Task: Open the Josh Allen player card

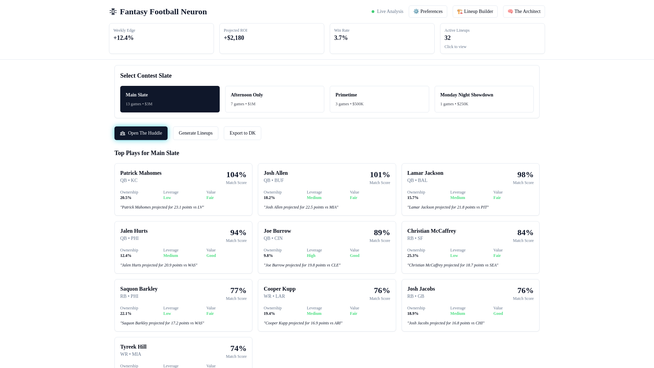Action: [x=327, y=189]
